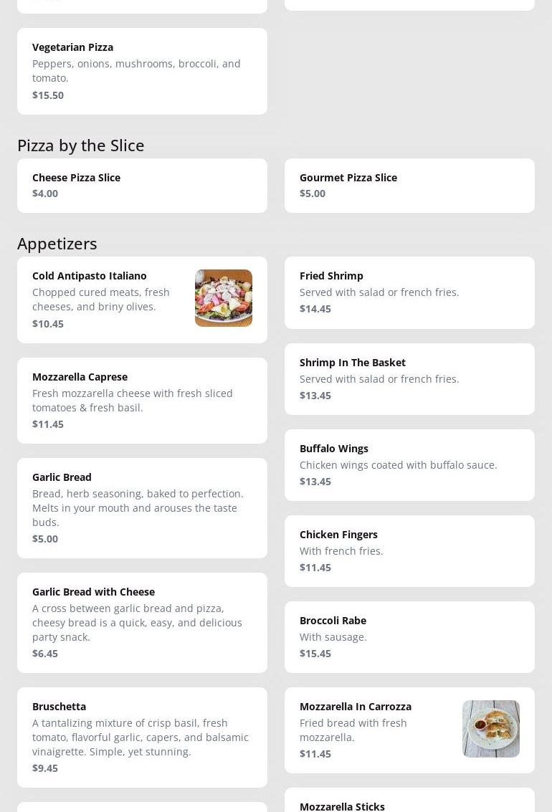This screenshot has width=552, height=812.
Task: Open Shrimp In The Basket item
Action: [409, 378]
